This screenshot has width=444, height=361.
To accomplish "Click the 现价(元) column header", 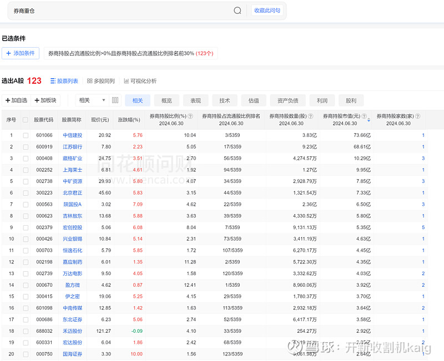I will (100, 120).
